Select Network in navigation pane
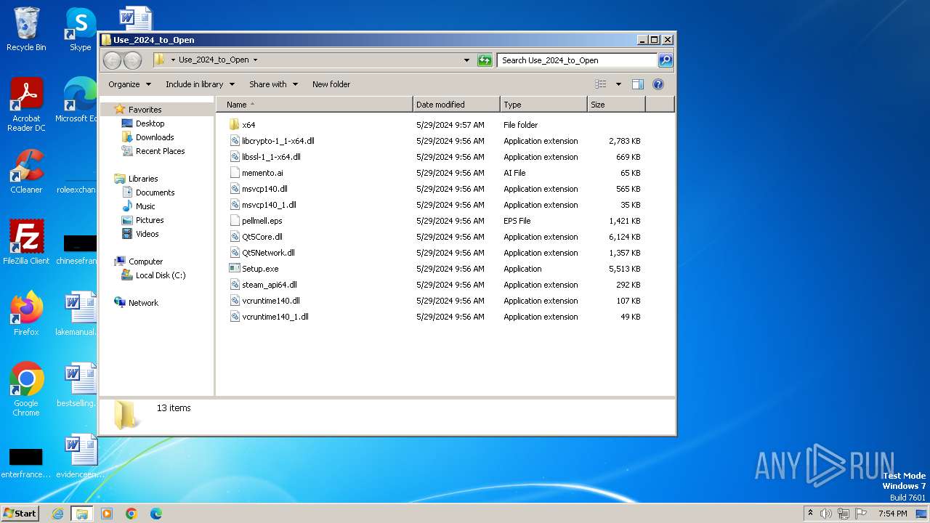This screenshot has width=930, height=523. coord(143,303)
